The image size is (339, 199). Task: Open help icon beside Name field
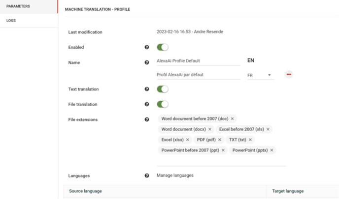(147, 62)
